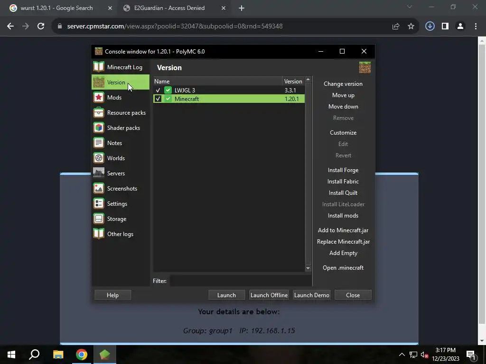The image size is (486, 364).
Task: Open a new Chrome tab
Action: [242, 8]
